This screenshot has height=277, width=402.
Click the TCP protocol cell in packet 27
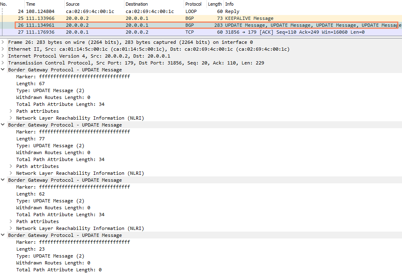tap(189, 32)
